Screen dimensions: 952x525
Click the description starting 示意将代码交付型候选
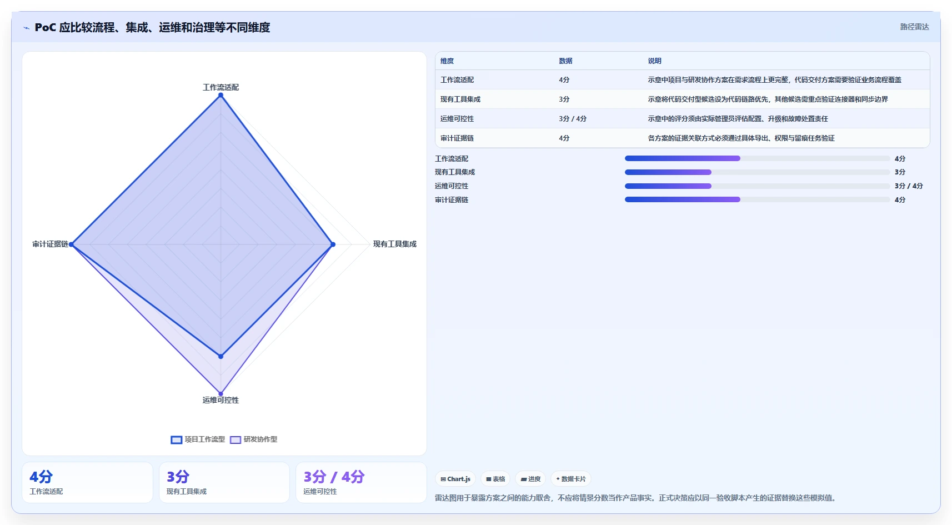(x=768, y=99)
